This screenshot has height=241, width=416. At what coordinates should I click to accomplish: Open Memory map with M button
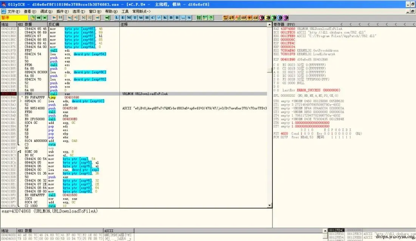click(129, 18)
